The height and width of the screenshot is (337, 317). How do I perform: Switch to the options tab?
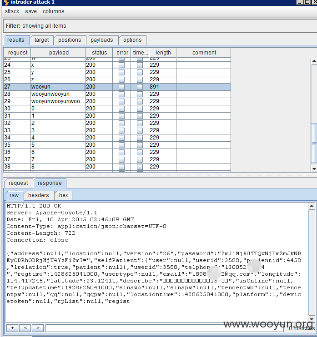point(132,40)
